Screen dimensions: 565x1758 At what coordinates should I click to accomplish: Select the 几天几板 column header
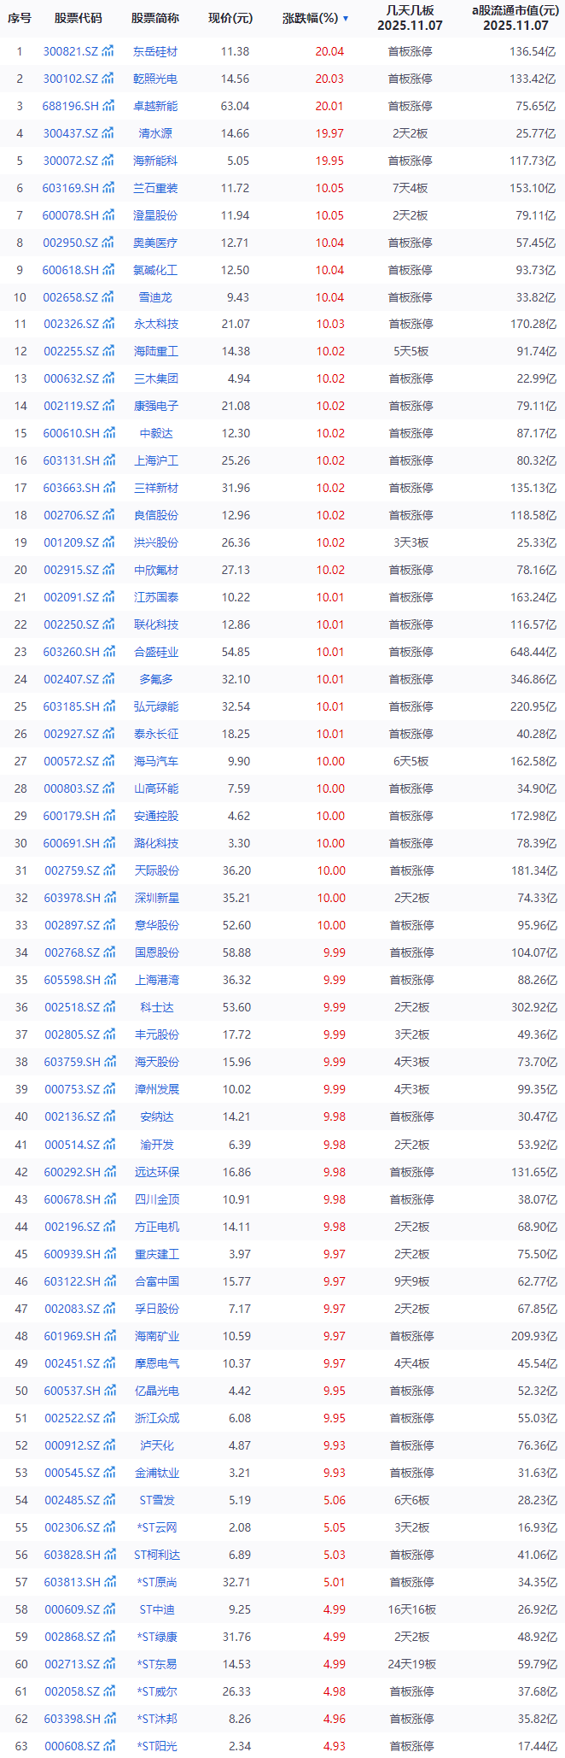(x=410, y=18)
